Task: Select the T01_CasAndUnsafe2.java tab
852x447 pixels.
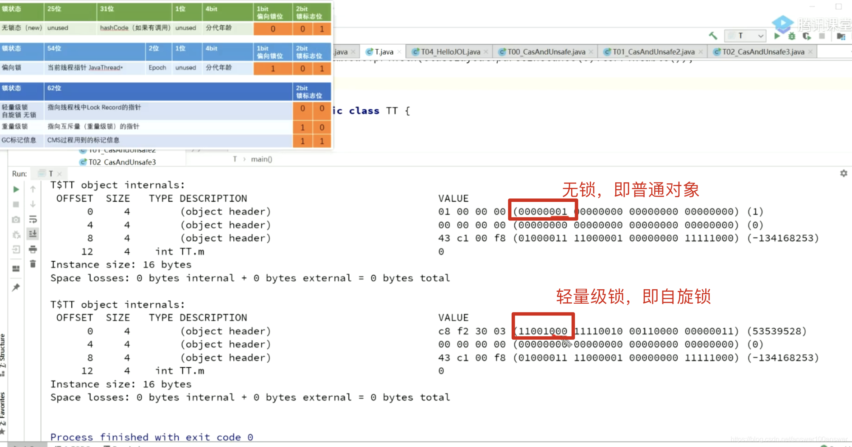Action: coord(653,52)
